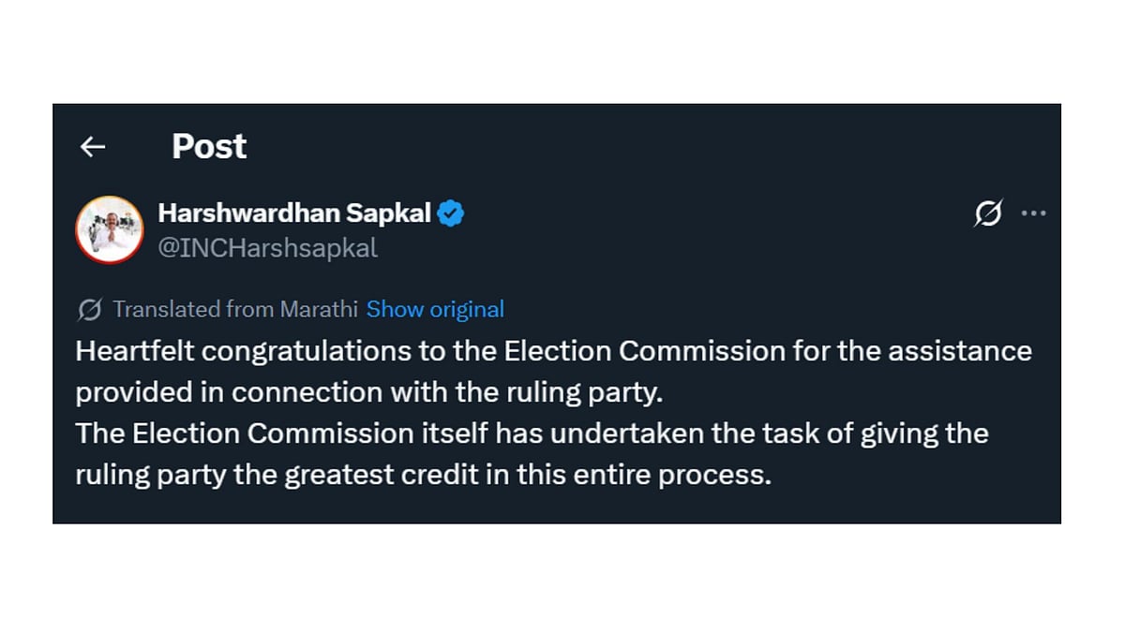Click the line ruling party the greatest credit
Viewport: 1125px width, 632px height.
423,475
